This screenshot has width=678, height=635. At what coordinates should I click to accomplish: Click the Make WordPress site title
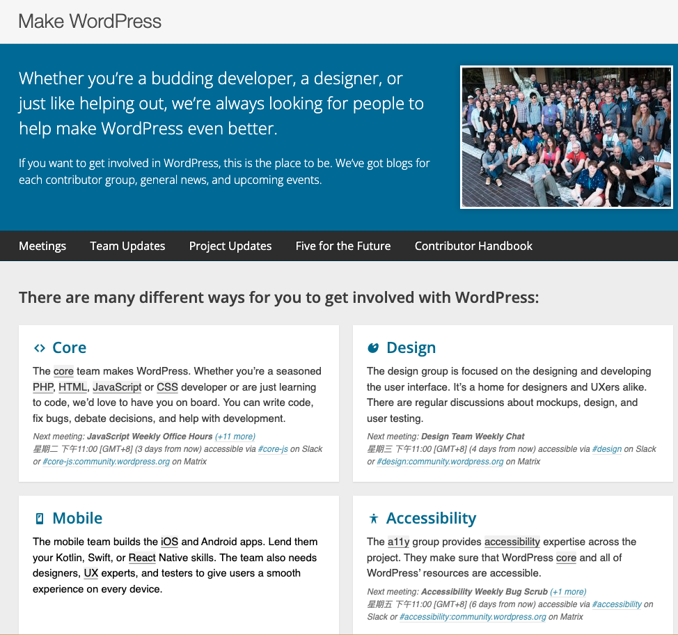coord(90,21)
